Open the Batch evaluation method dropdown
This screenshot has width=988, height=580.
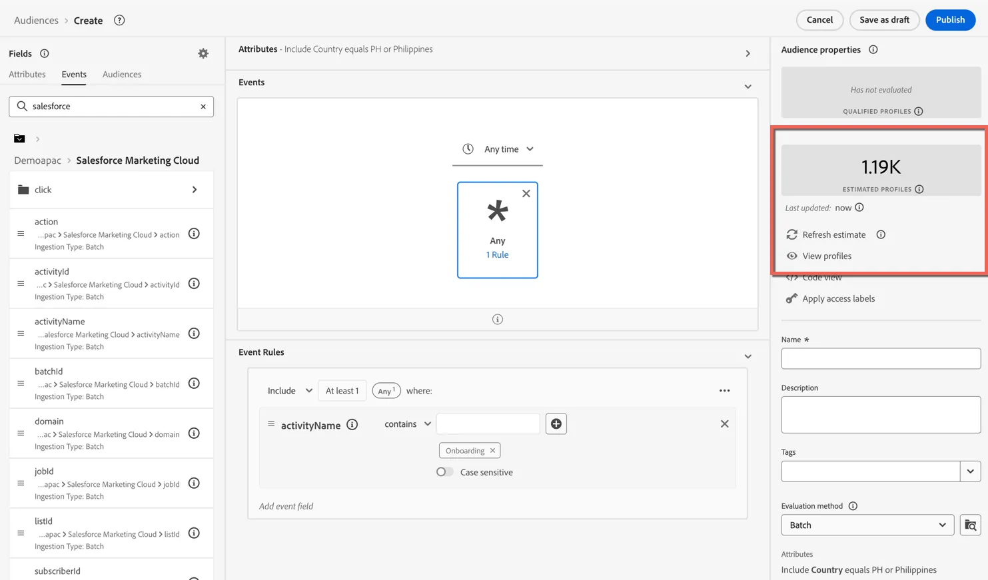(x=867, y=525)
